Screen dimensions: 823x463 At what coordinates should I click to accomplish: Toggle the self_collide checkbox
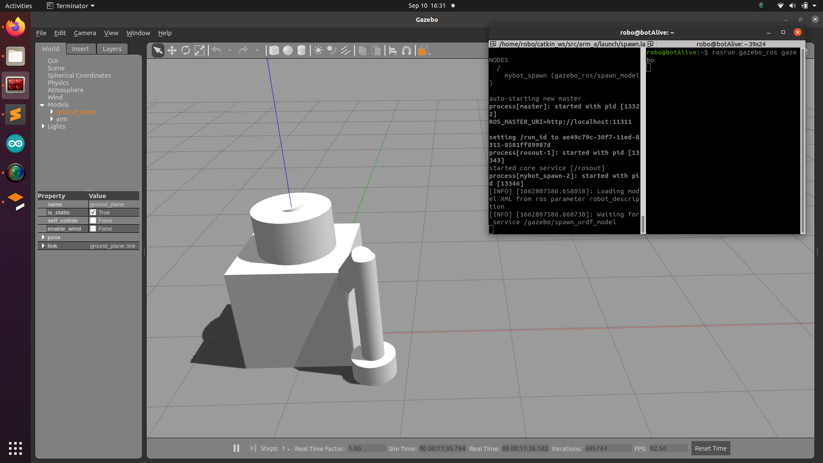click(x=93, y=220)
